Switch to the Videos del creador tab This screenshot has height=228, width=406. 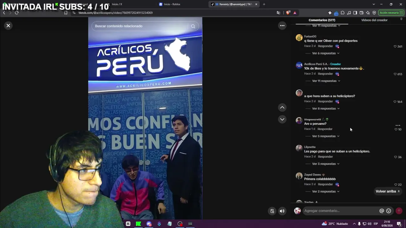374,20
